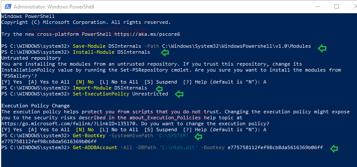Image resolution: width=357 pixels, height=167 pixels.
Task: Click the Install-Module cmdlet text
Action: click(x=94, y=52)
